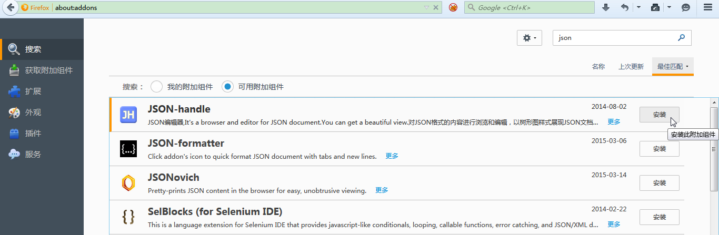Click the red blocked-content toolbar icon
The height and width of the screenshot is (235, 719).
point(453,7)
